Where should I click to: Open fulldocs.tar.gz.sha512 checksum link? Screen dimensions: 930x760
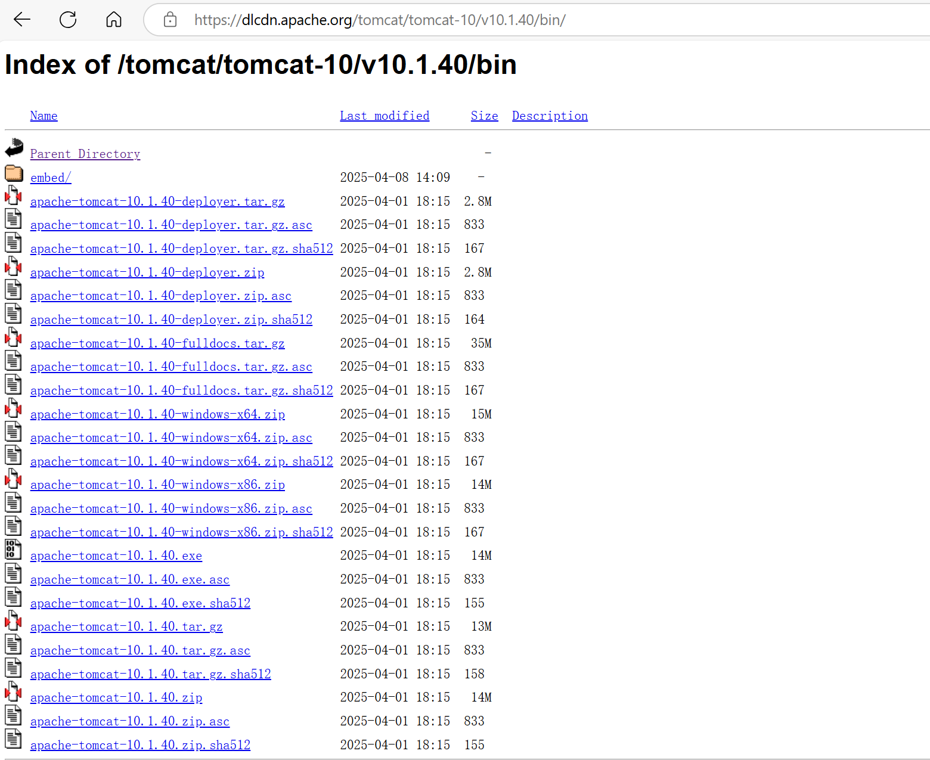point(182,390)
